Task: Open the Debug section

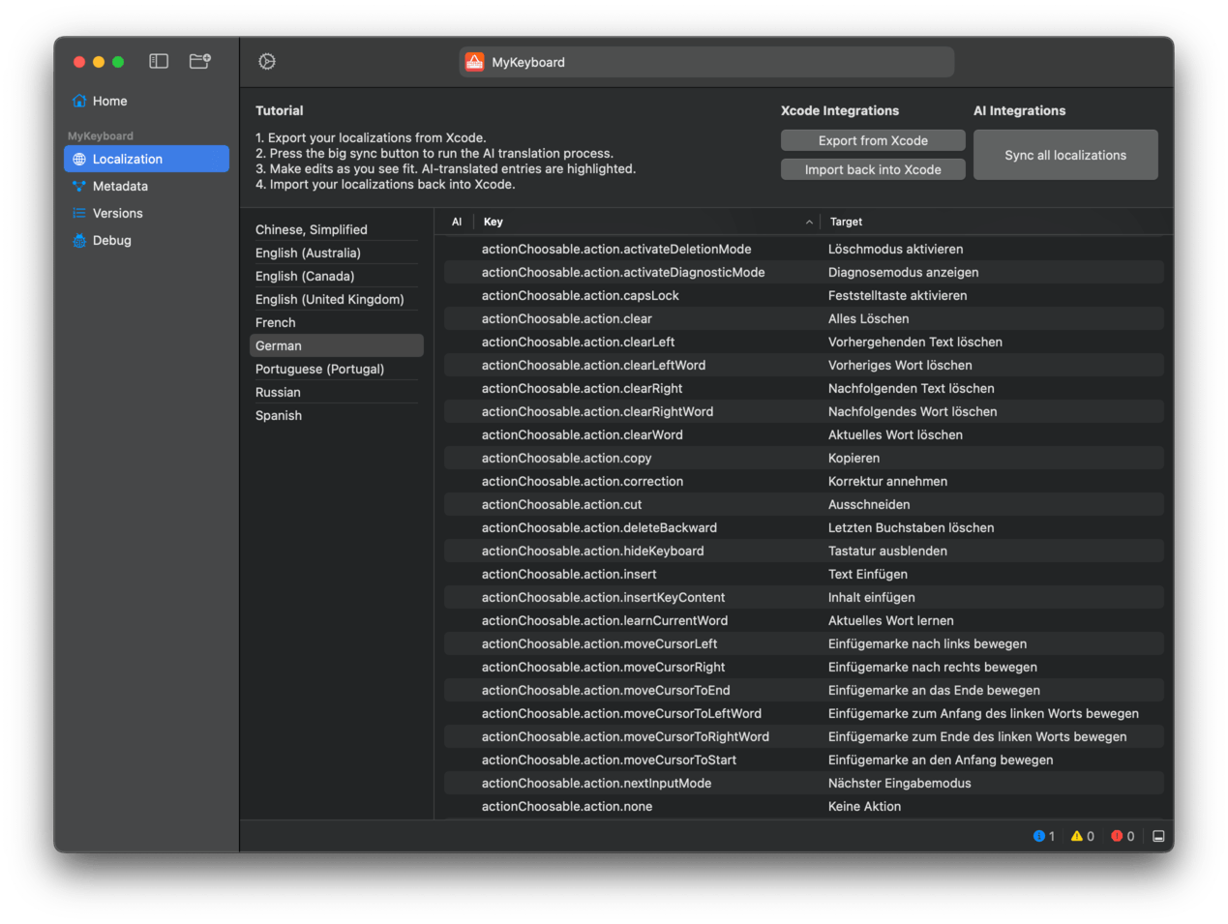Action: [x=111, y=240]
